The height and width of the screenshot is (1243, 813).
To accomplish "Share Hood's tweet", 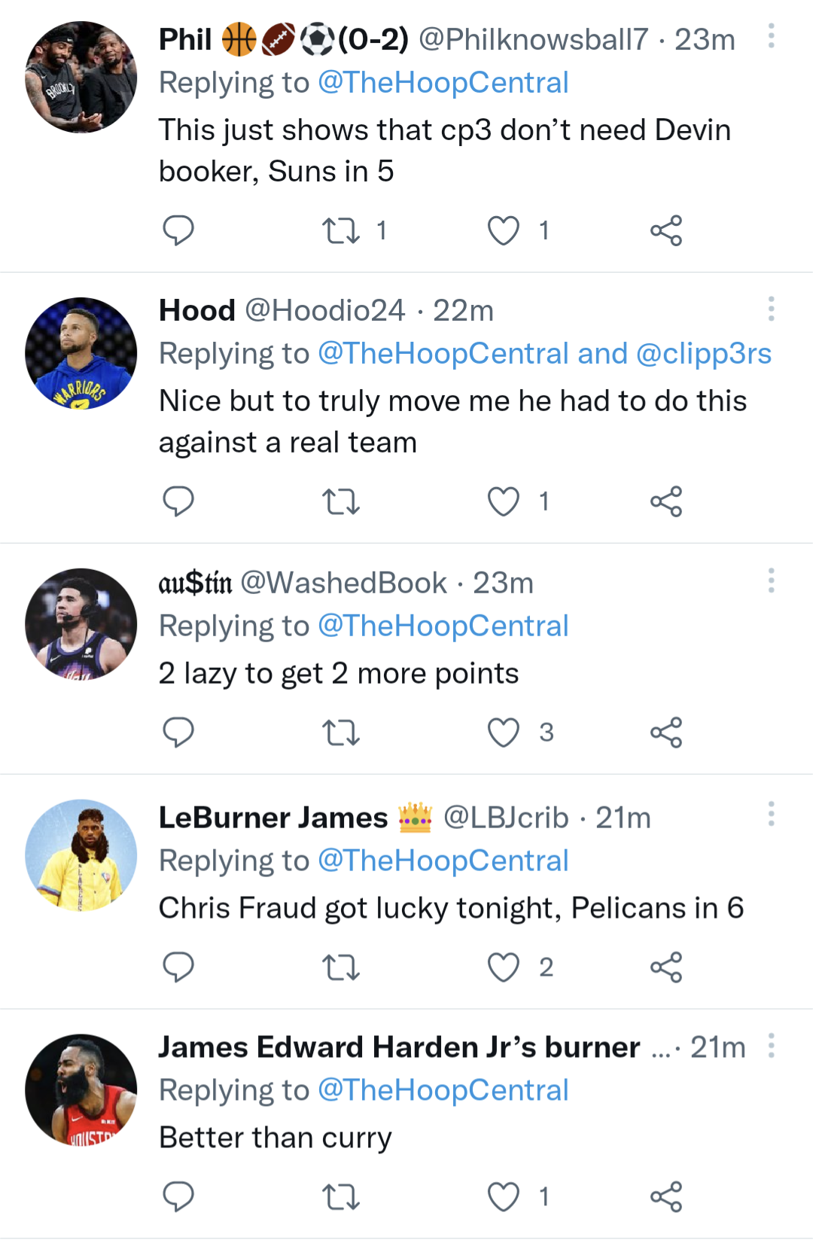I will 666,501.
